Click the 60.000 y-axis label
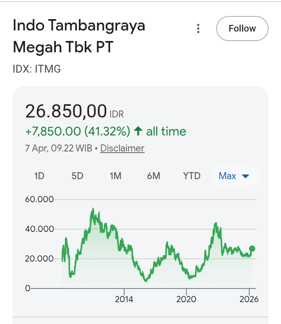The image size is (281, 324). [x=39, y=199]
